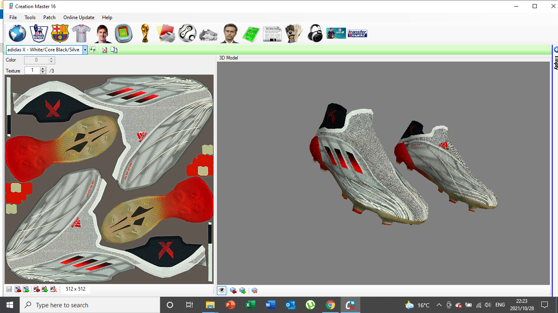Open Task View on the taskbar
Viewport: 558px width, 313px height.
tap(190, 305)
